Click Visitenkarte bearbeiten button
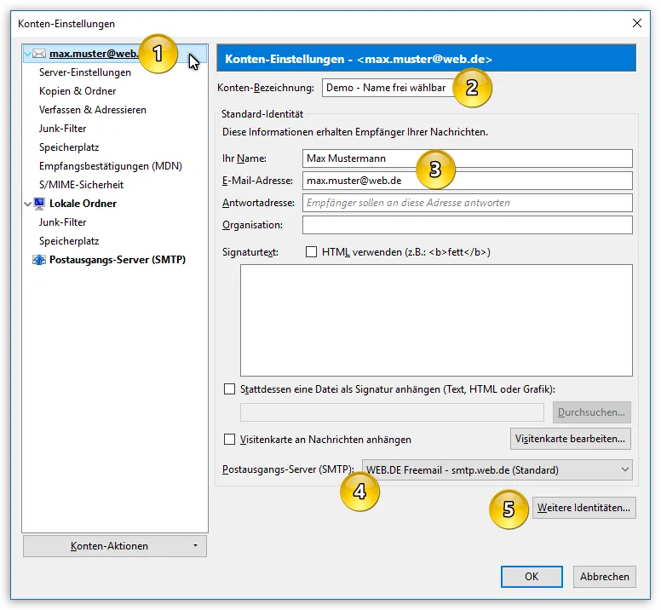 pos(571,439)
